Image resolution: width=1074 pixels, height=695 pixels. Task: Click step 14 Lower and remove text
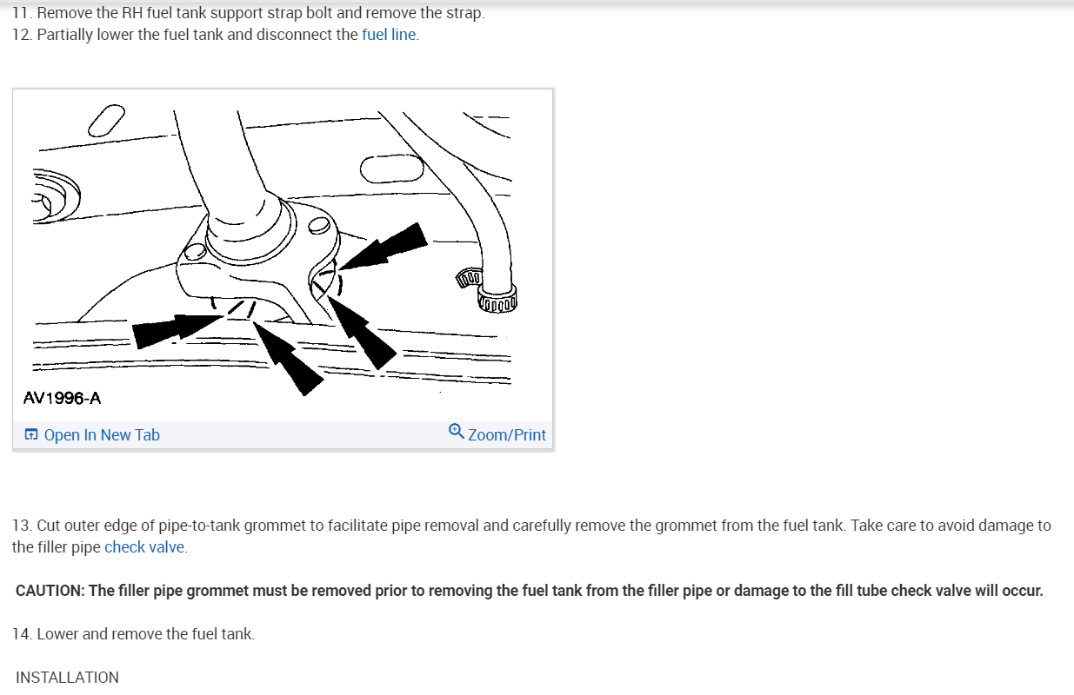134,634
